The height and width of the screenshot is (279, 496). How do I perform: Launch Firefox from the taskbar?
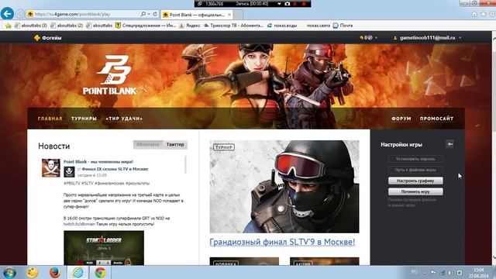point(54,272)
